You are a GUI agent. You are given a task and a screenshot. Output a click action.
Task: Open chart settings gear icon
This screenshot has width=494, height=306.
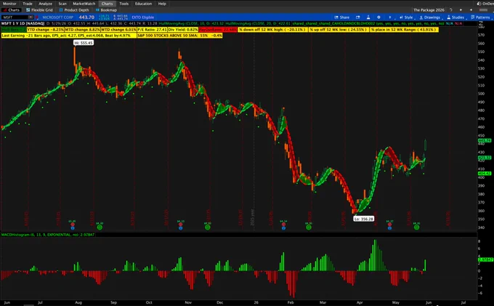coord(378,17)
